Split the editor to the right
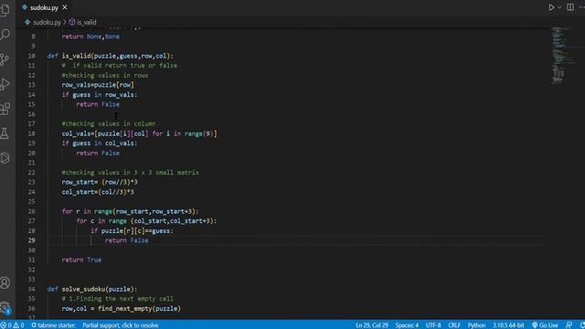 pyautogui.click(x=570, y=7)
